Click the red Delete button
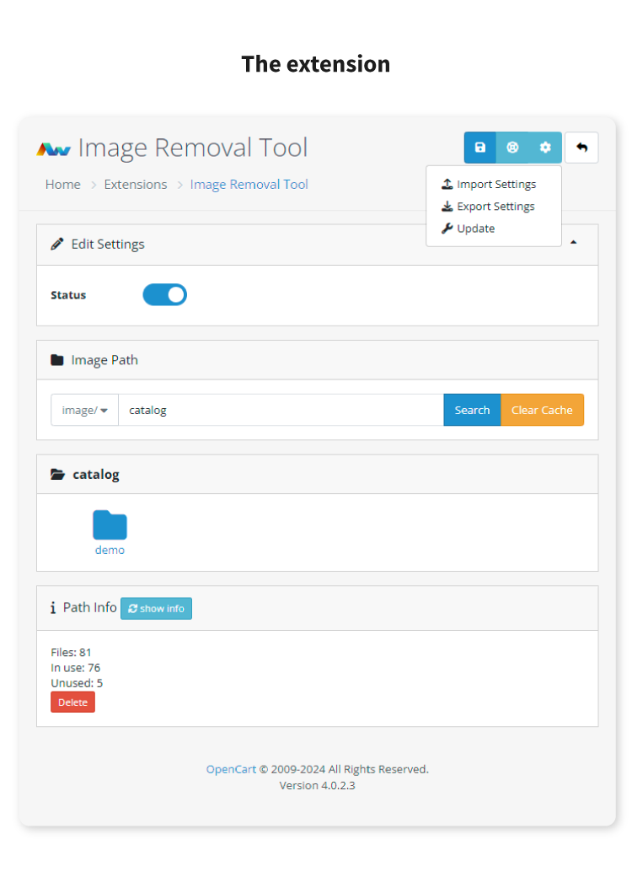This screenshot has height=877, width=632. [x=72, y=702]
